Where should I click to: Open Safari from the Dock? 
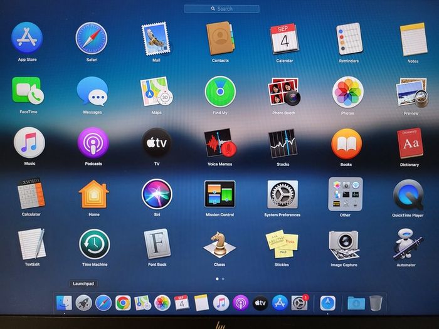103,303
